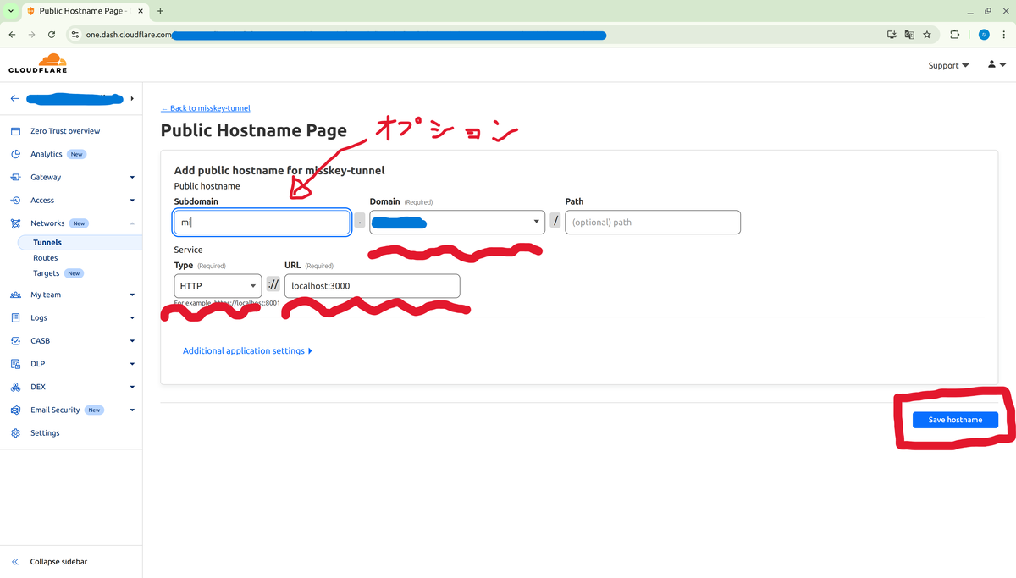
Task: Expand the CASB menu arrow
Action: click(x=132, y=341)
